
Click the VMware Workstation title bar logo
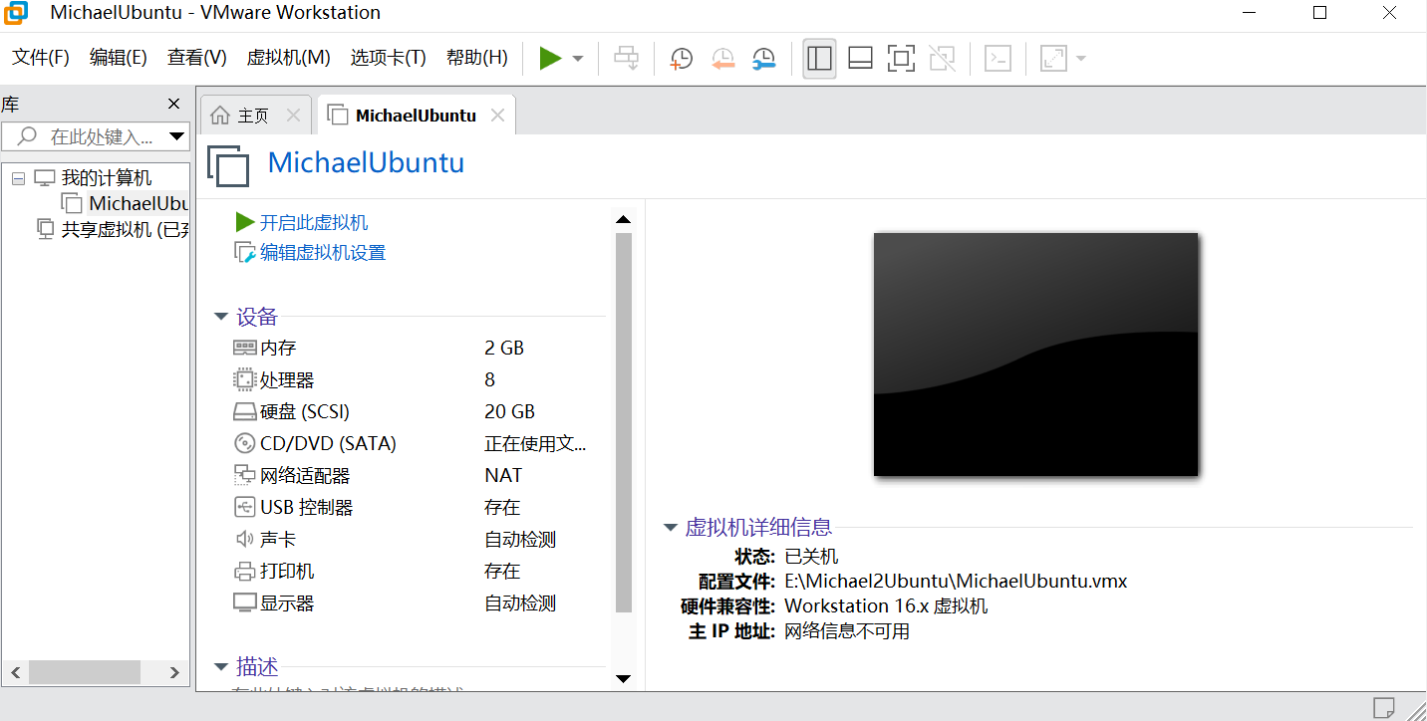click(16, 13)
